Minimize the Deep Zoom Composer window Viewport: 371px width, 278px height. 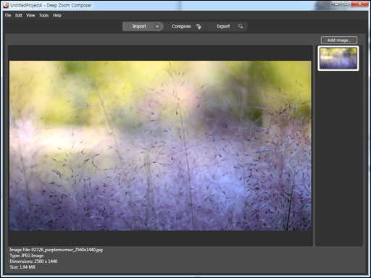coord(337,4)
